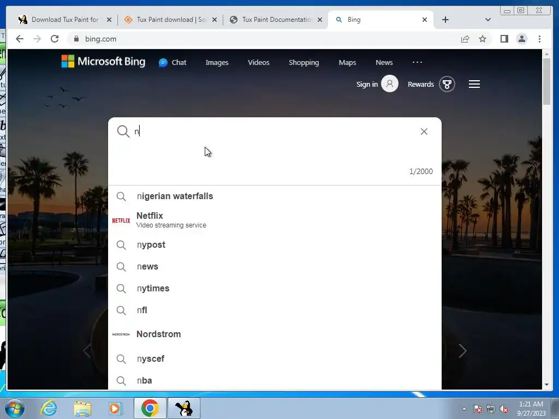The image size is (559, 419).
Task: Click inside the Bing search text field
Action: [x=275, y=131]
